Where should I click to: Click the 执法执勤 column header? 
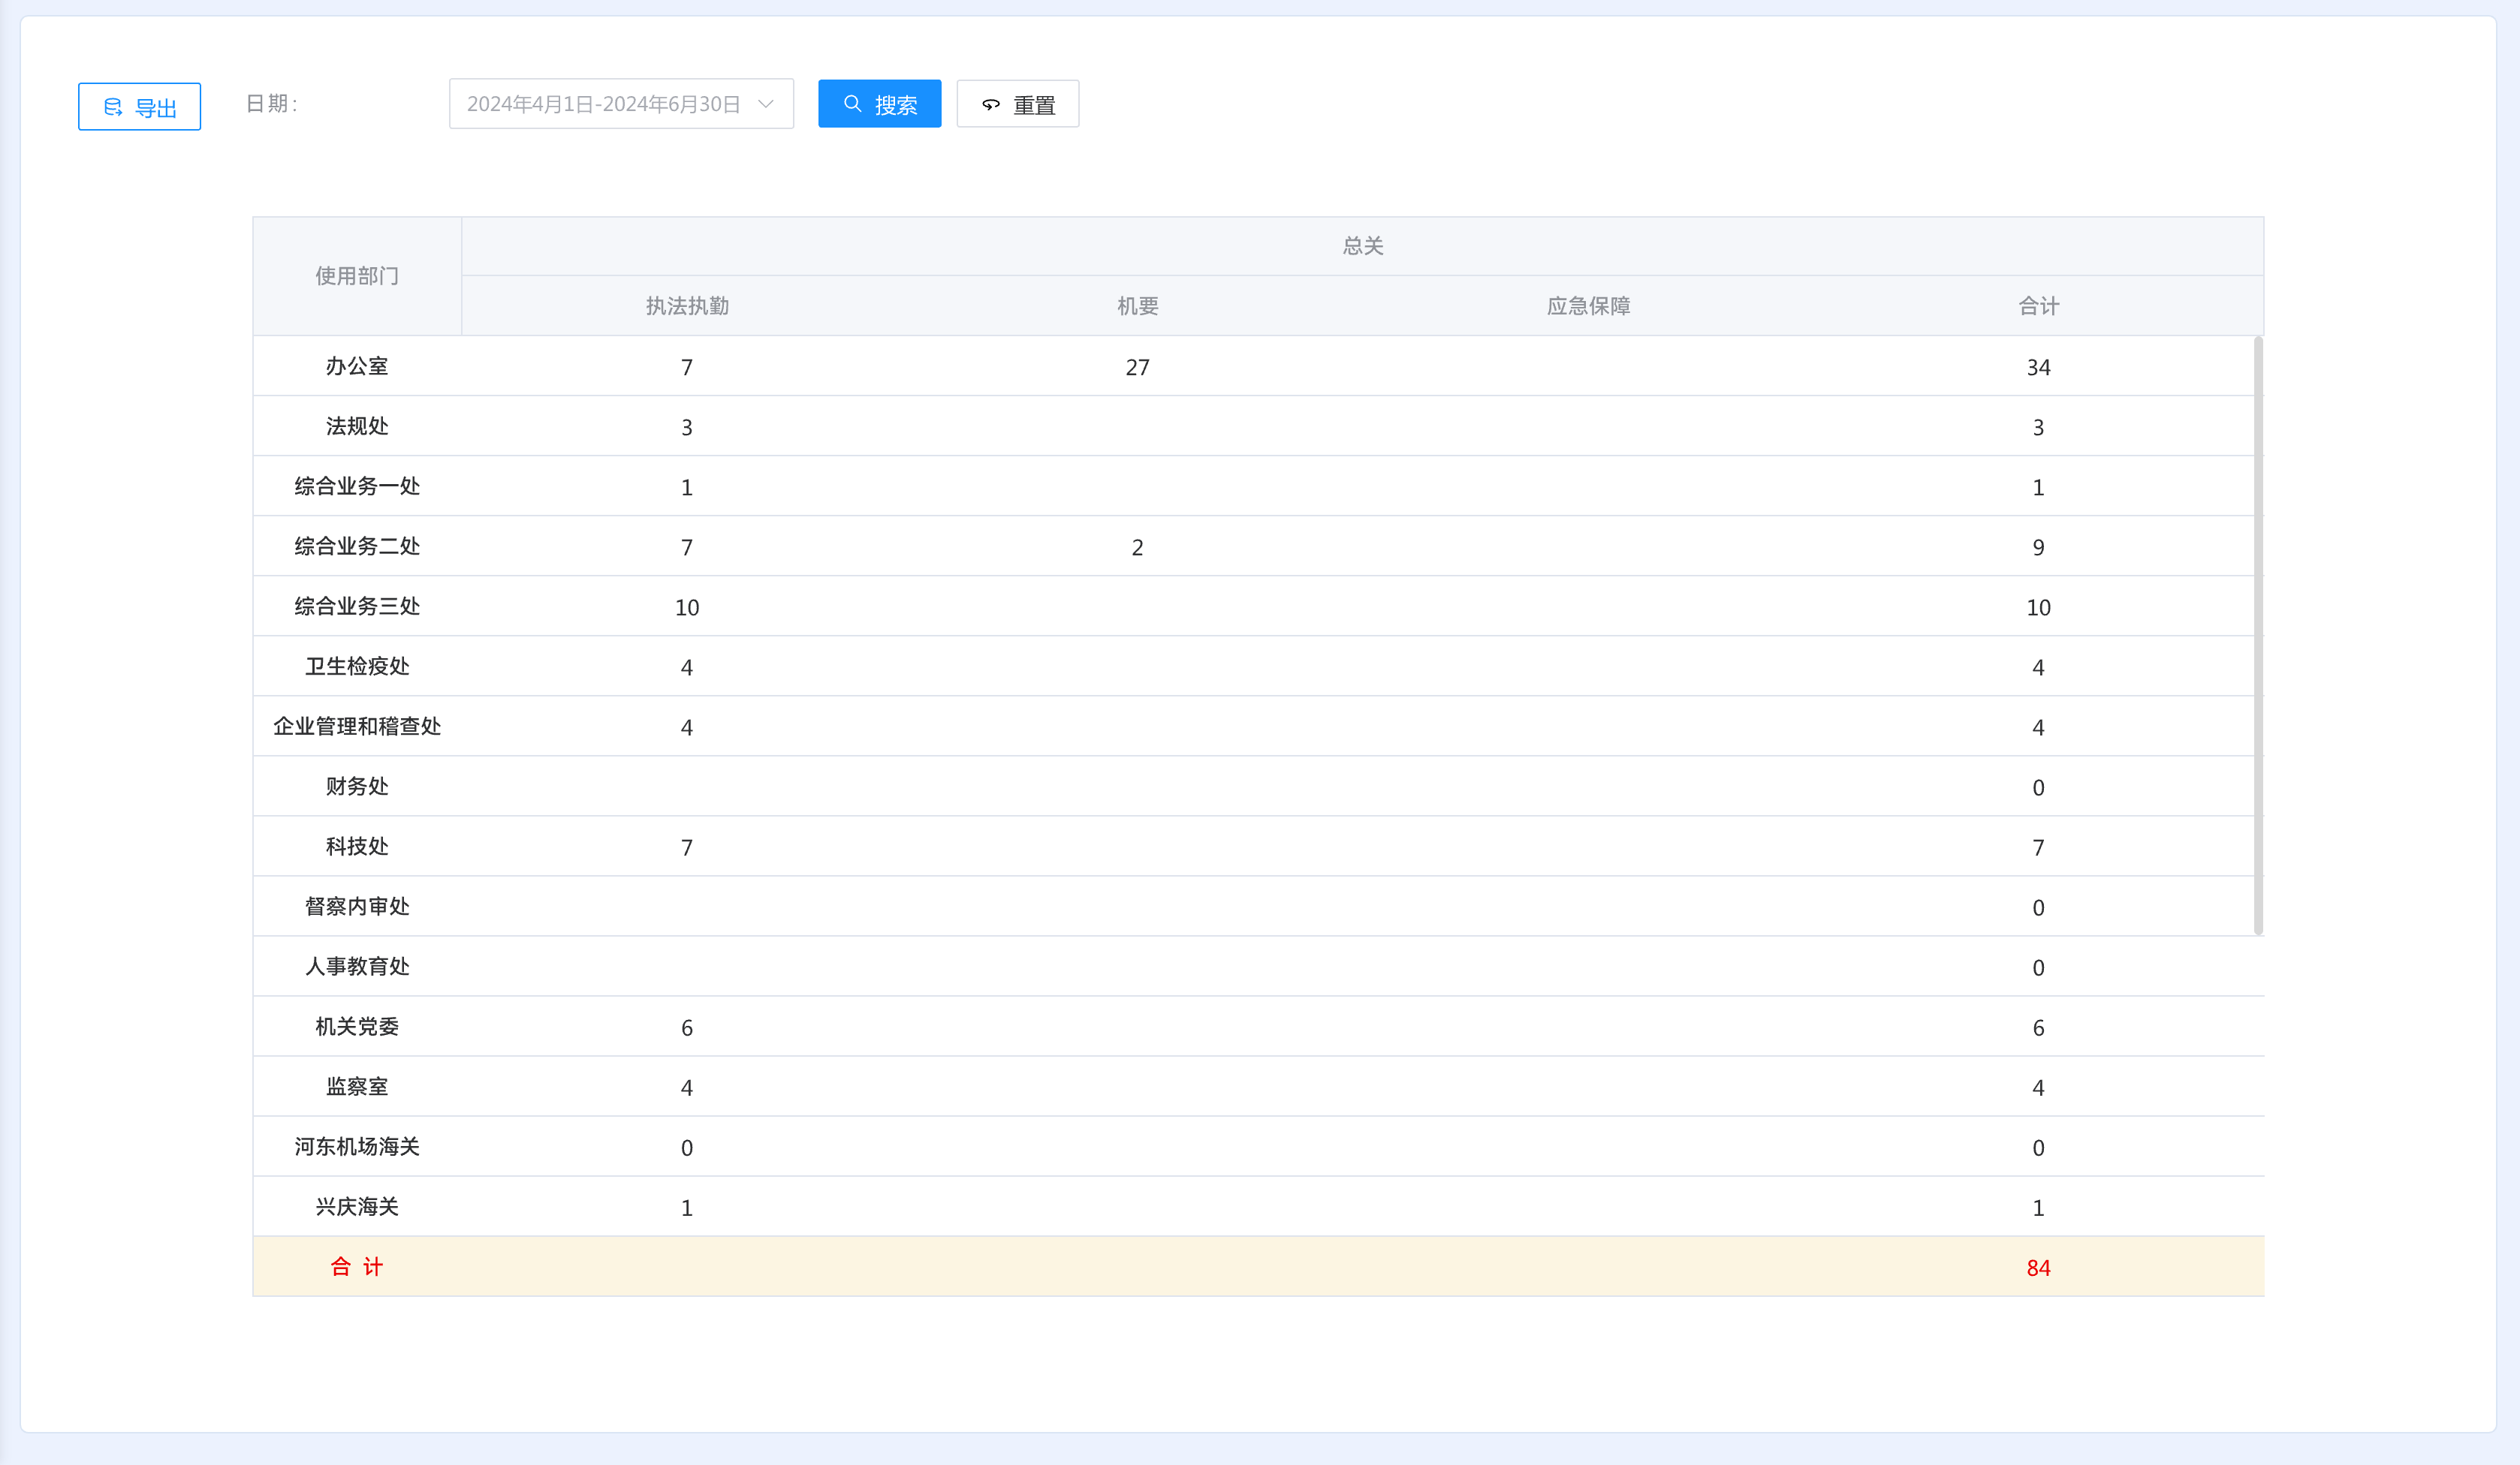click(687, 305)
